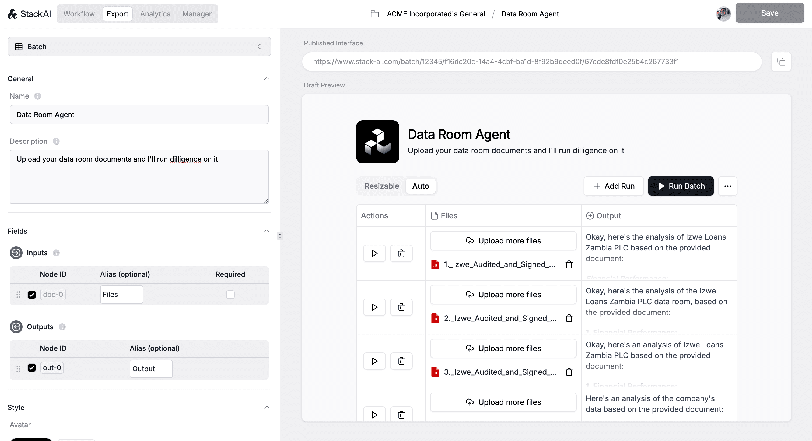Click the doc-0 node ID
Image resolution: width=812 pixels, height=441 pixels.
[53, 295]
